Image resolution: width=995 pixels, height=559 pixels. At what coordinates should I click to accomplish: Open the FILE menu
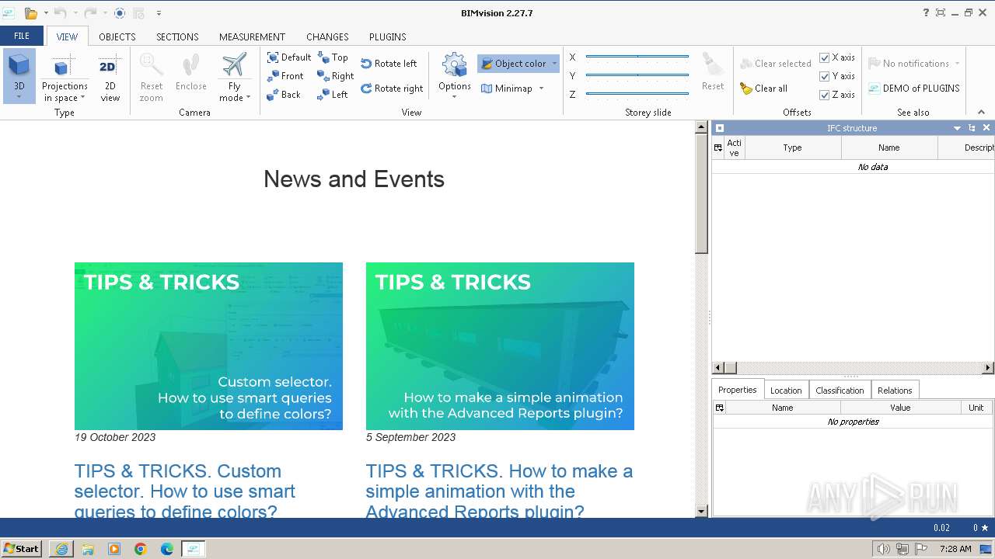pos(22,36)
